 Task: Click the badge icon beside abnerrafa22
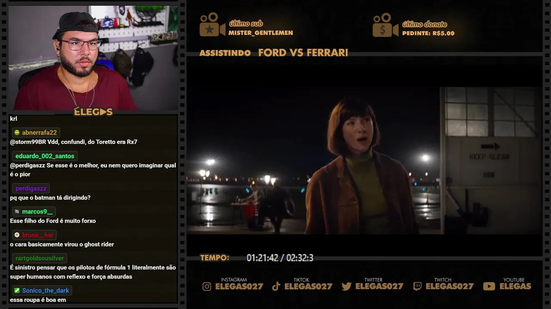click(x=17, y=133)
